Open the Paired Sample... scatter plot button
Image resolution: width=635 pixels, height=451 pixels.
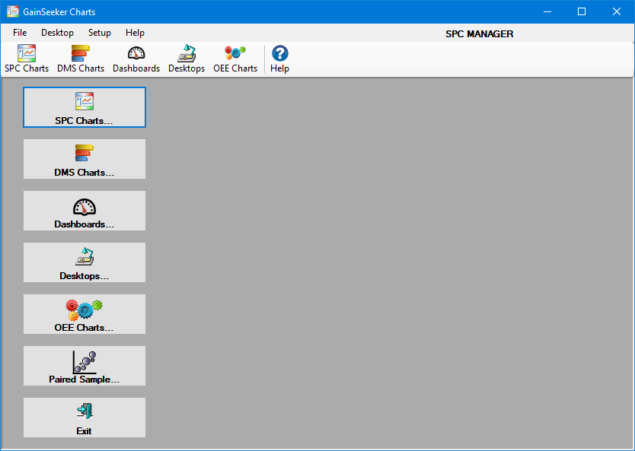click(85, 366)
